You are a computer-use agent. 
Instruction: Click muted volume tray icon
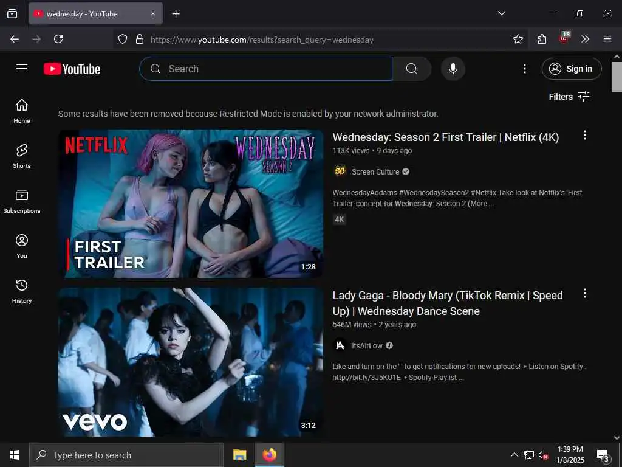pyautogui.click(x=543, y=455)
